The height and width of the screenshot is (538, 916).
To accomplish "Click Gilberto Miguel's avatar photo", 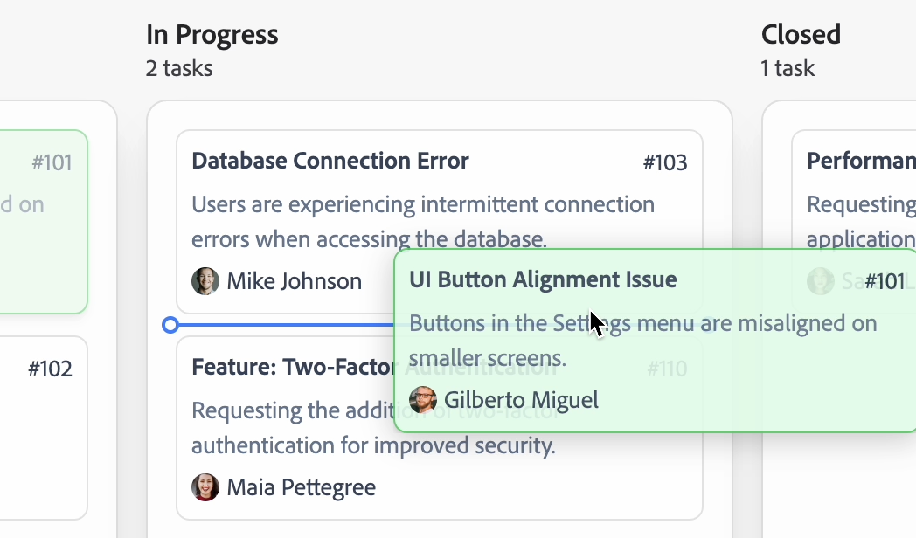I will 423,400.
